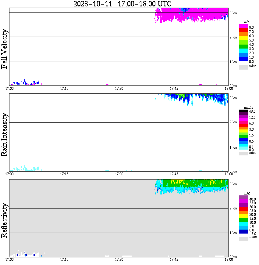Click the 17:30 tick label under the Fall Velocity panel
The width and height of the screenshot is (259, 265).
119,89
